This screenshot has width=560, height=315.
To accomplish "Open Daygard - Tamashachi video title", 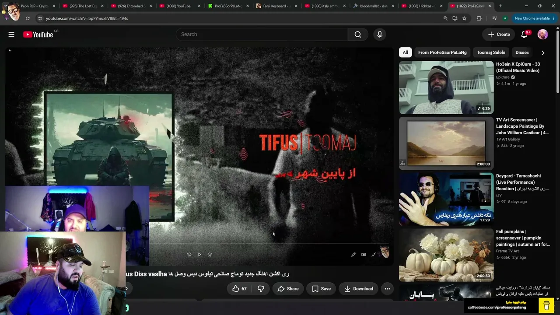I will coord(522,182).
